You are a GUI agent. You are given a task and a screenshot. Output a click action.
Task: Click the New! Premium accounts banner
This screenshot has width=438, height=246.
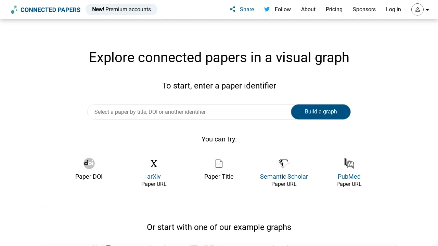121,9
